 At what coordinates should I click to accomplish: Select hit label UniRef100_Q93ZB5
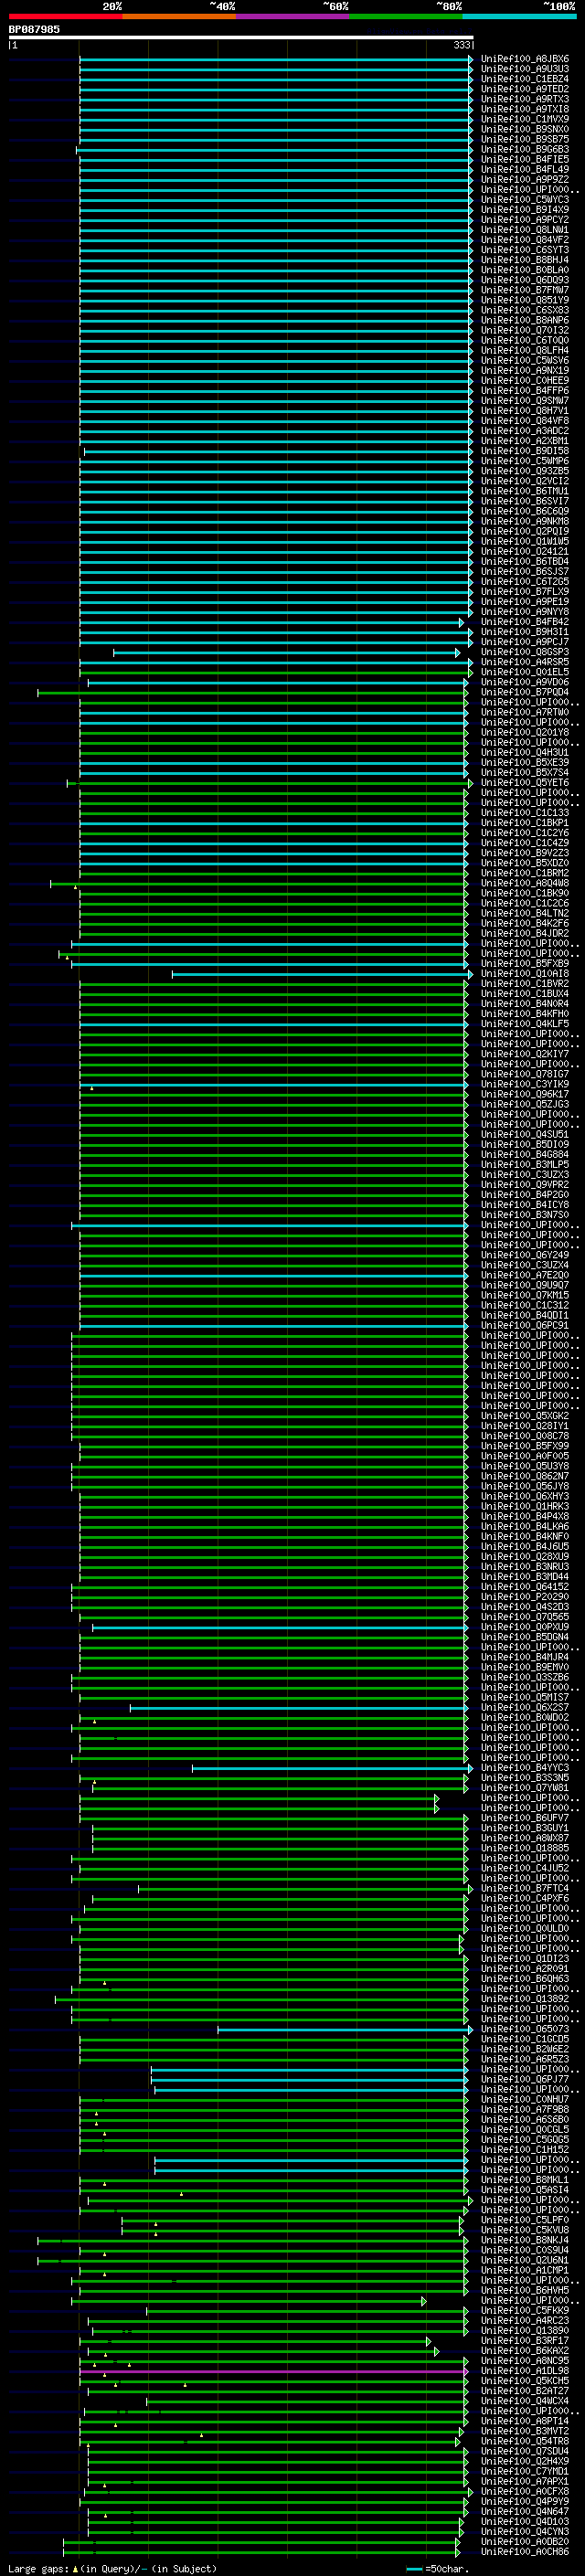coord(525,471)
